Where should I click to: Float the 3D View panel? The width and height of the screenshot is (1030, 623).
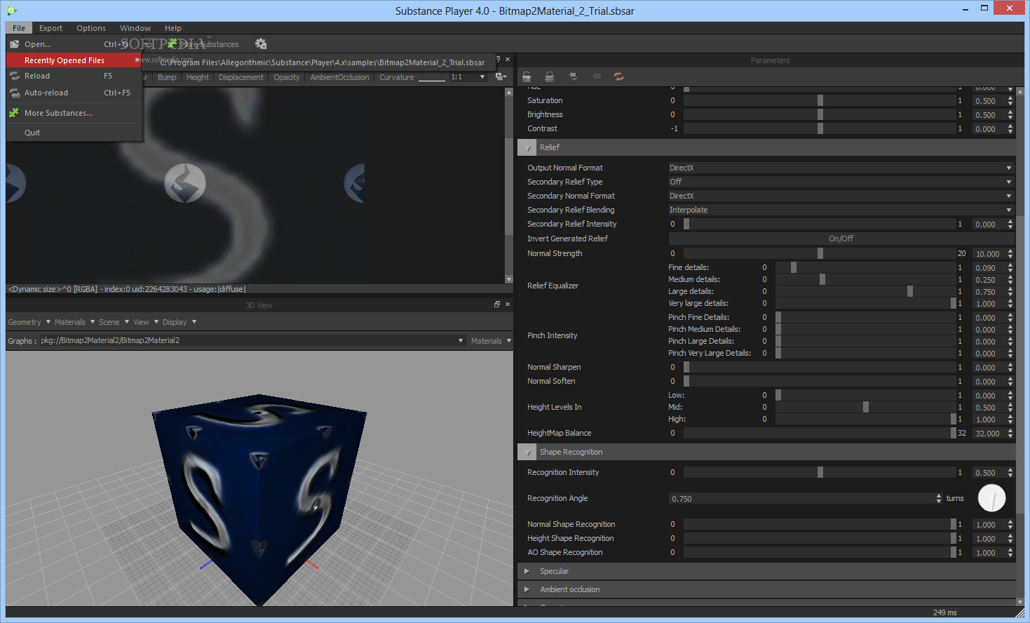[497, 304]
